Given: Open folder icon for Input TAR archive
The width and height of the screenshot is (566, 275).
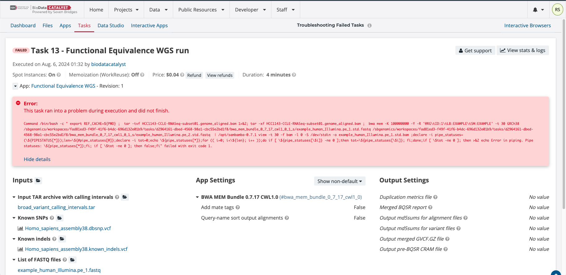Looking at the screenshot, I should pos(125,197).
